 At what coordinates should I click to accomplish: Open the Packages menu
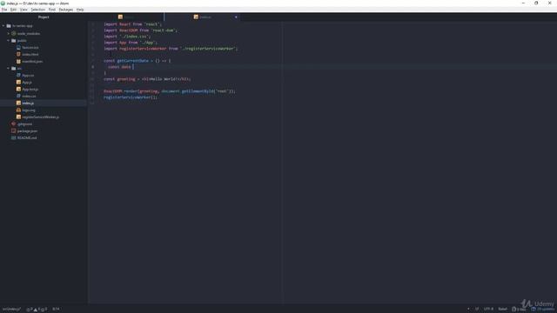coord(66,10)
